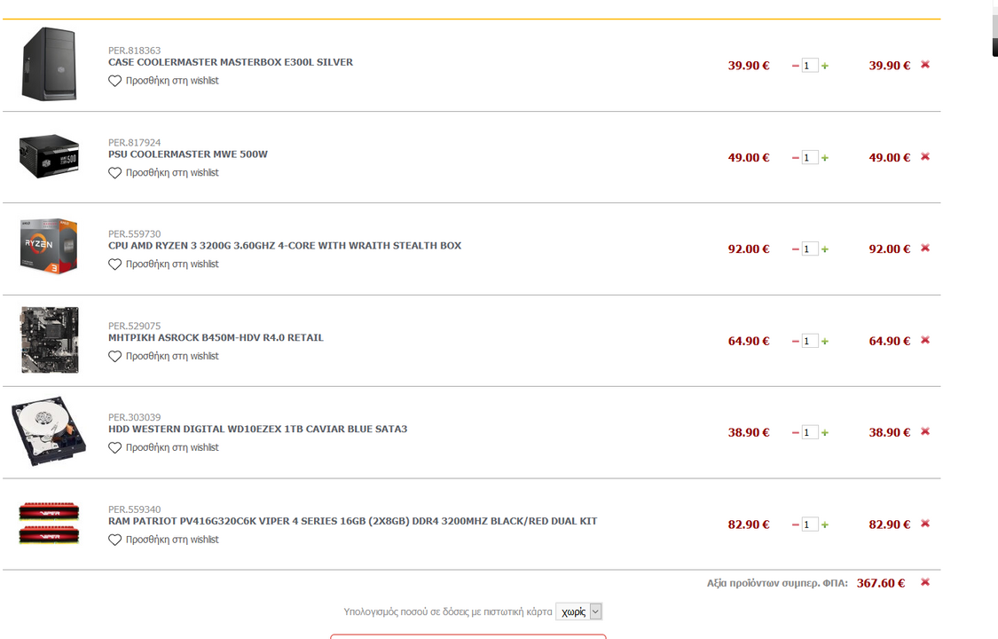Viewport: 998px width, 639px height.
Task: Open PSU COOLERMASTER MWE 500W product page
Action: [x=188, y=154]
